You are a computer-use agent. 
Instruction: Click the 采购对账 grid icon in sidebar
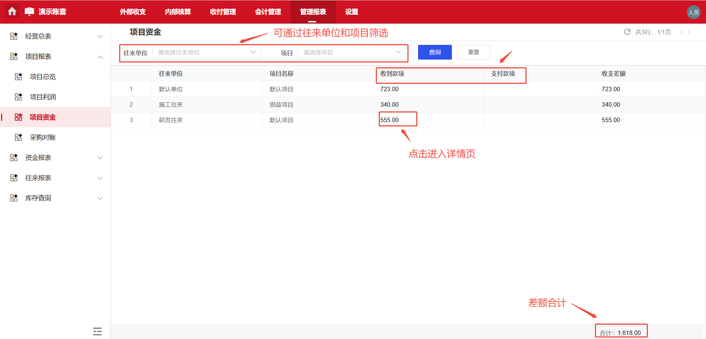click(x=18, y=137)
